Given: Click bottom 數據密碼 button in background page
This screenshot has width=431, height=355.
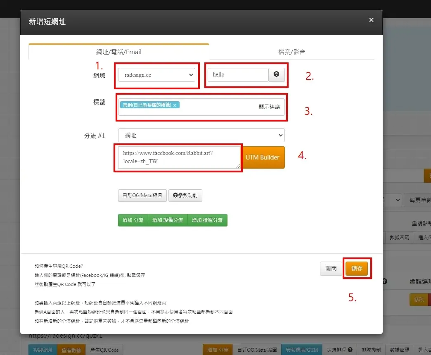Looking at the screenshot, I should 399,350.
